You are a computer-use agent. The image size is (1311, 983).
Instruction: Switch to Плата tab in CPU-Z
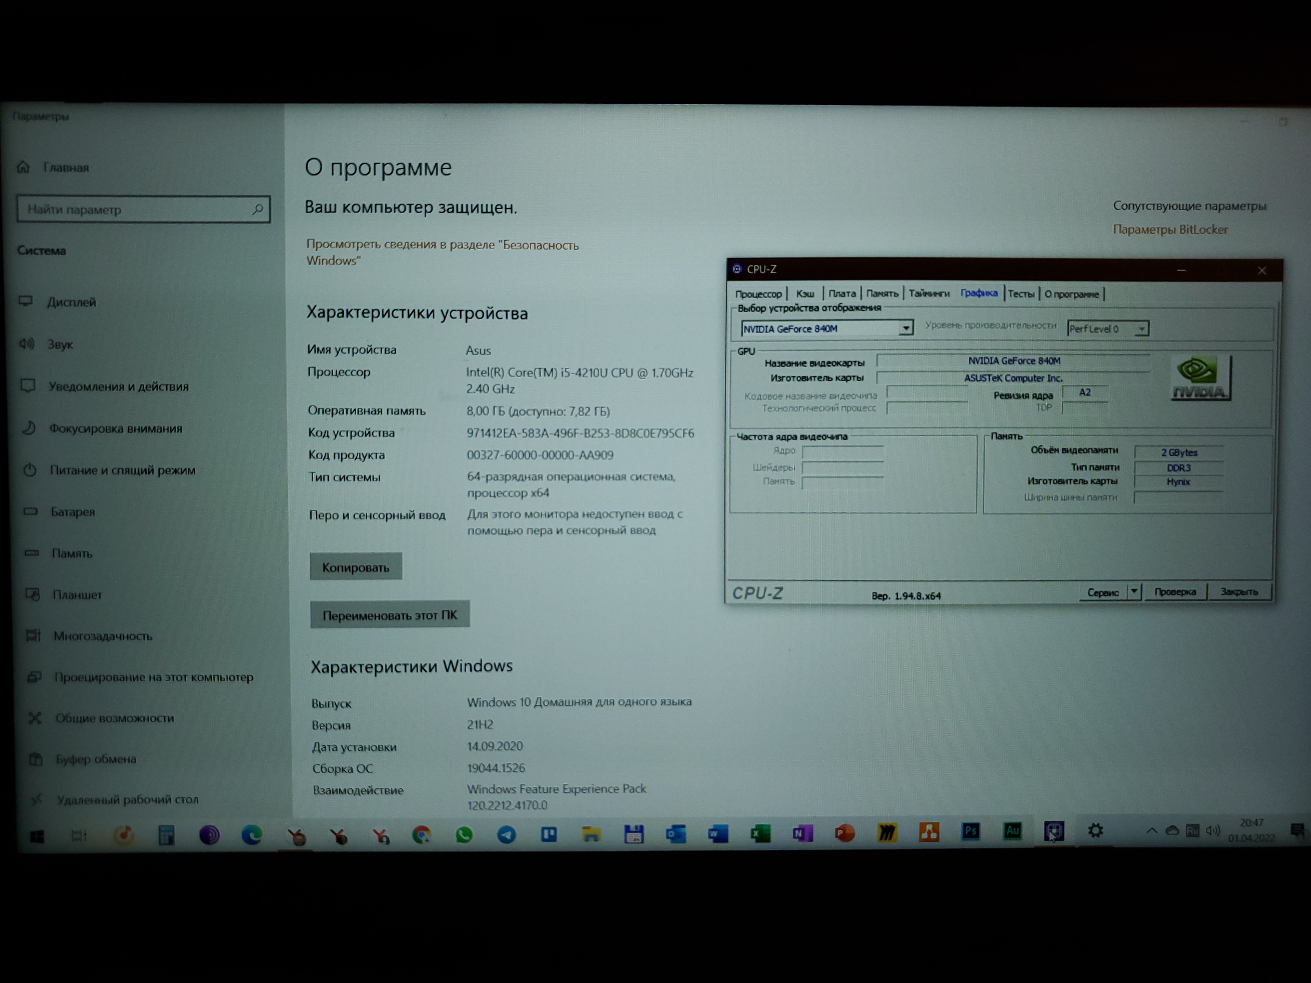[x=841, y=293]
